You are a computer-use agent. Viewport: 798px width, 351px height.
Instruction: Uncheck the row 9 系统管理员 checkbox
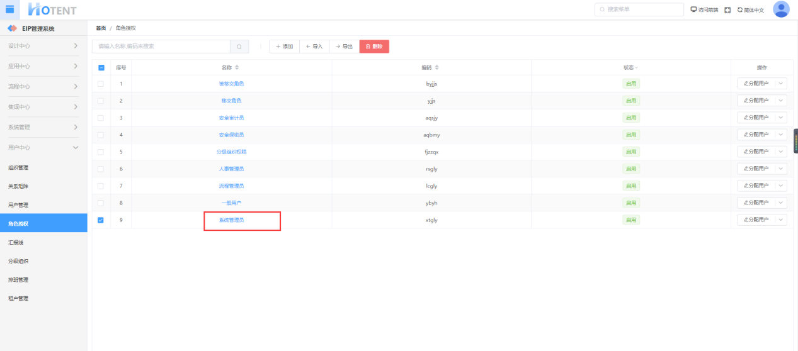tap(101, 220)
